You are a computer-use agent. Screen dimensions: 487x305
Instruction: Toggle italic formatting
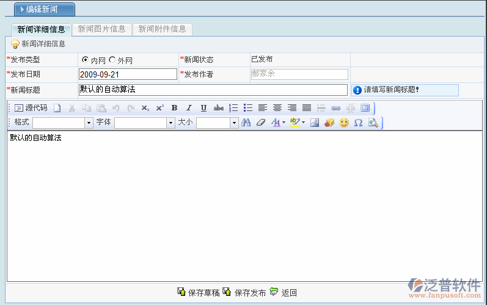[189, 108]
